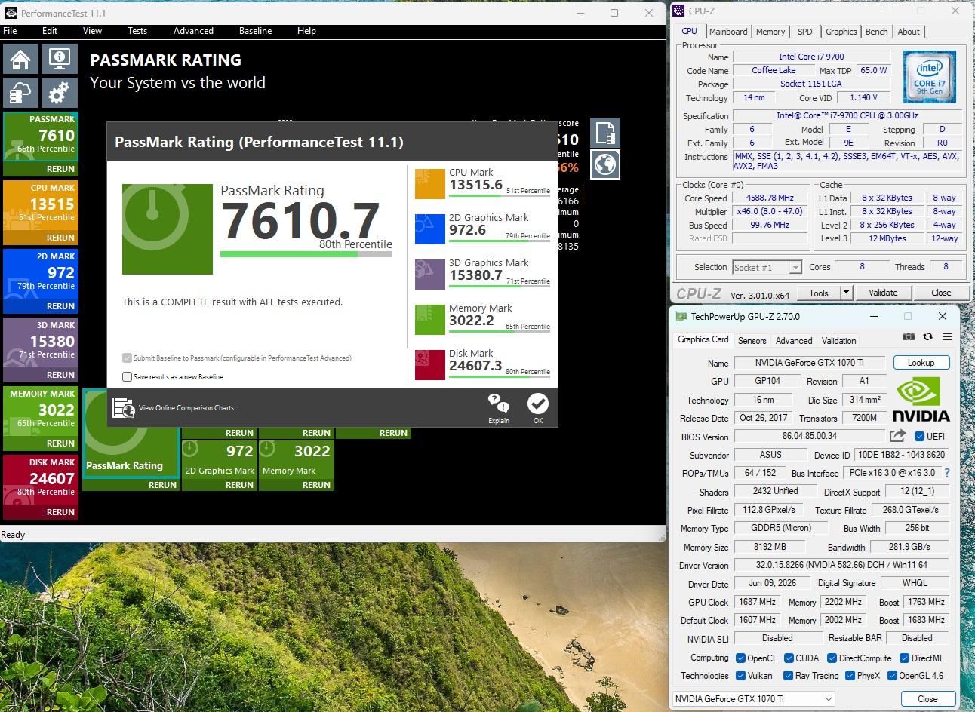Toggle the CUDA checkbox

tap(789, 658)
